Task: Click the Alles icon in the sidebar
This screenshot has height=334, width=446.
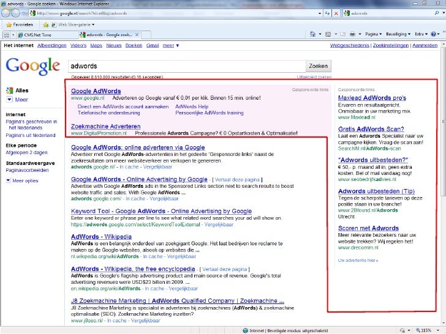Action: (9, 91)
